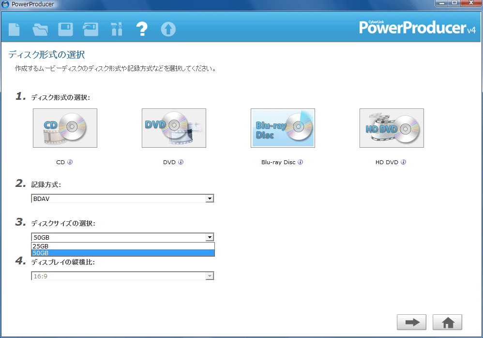Click the CD label text
483x338 pixels.
(x=60, y=162)
